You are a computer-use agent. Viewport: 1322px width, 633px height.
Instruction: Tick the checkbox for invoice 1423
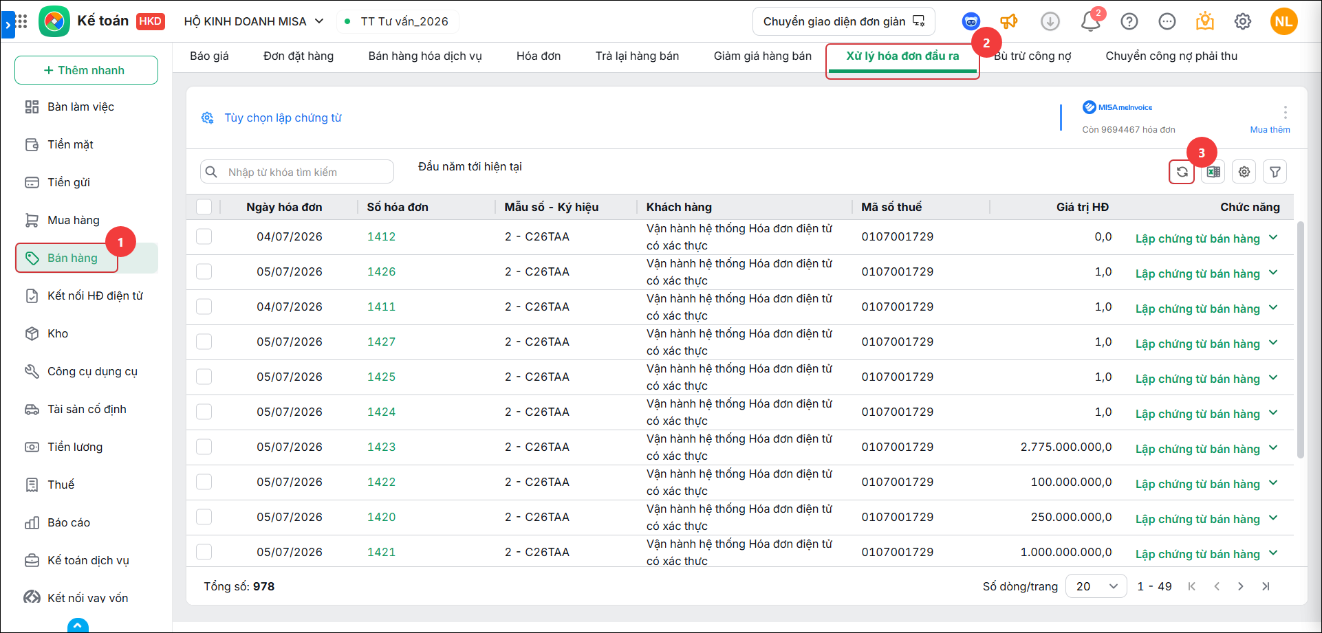pos(204,447)
